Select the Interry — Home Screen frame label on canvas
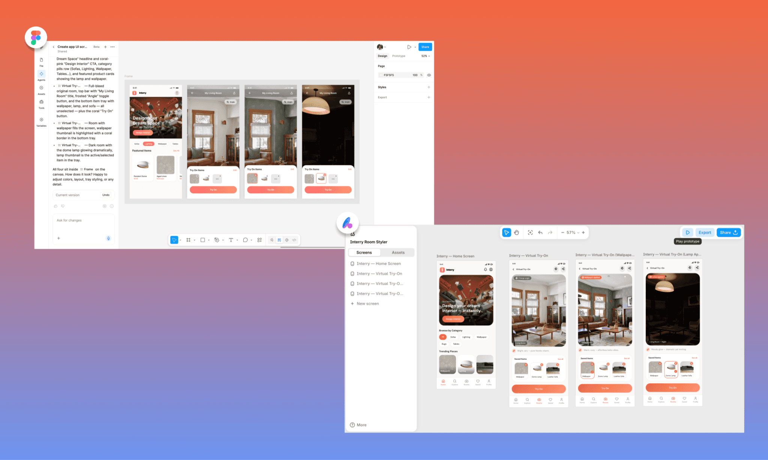The image size is (768, 460). point(455,256)
